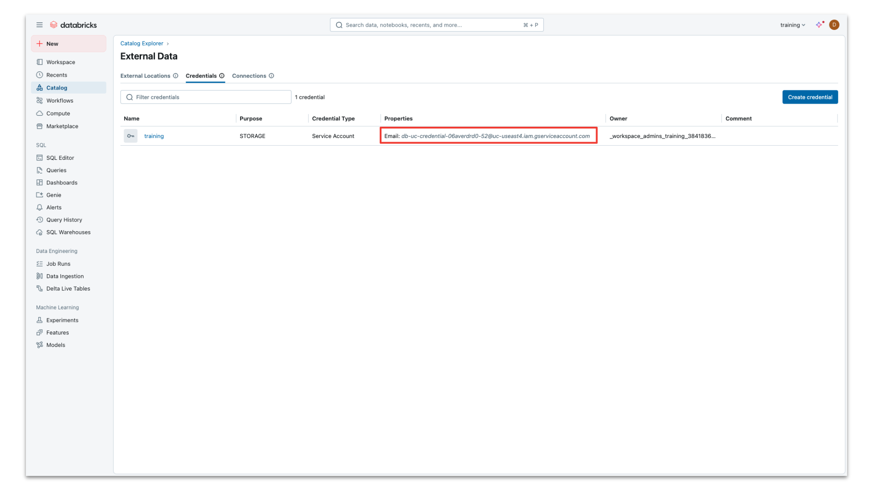Open the Genie sidebar item
The image size is (873, 490).
(54, 195)
